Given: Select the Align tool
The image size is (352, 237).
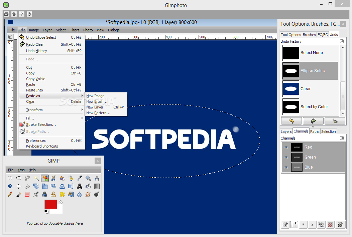Looking at the screenshot, I should point(19,186).
